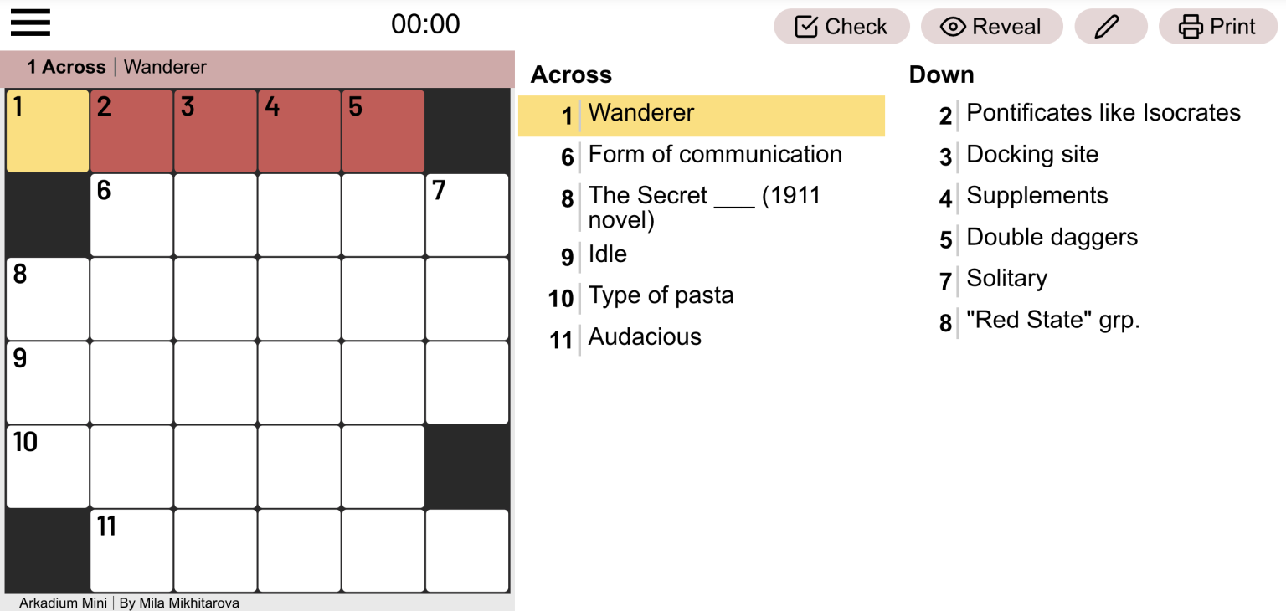Select the 'Docking site' down clue
This screenshot has width=1286, height=611.
tap(1032, 154)
